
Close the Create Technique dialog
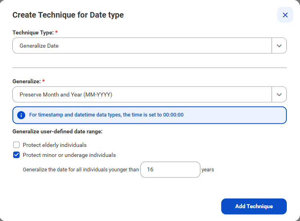coord(285,15)
